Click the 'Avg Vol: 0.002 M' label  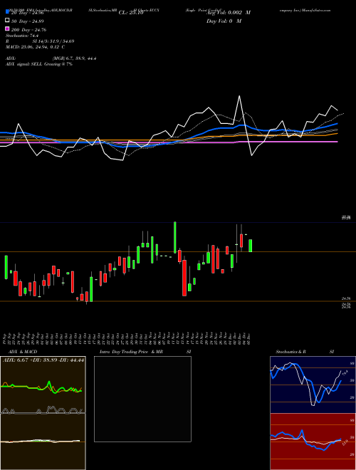coord(229,13)
